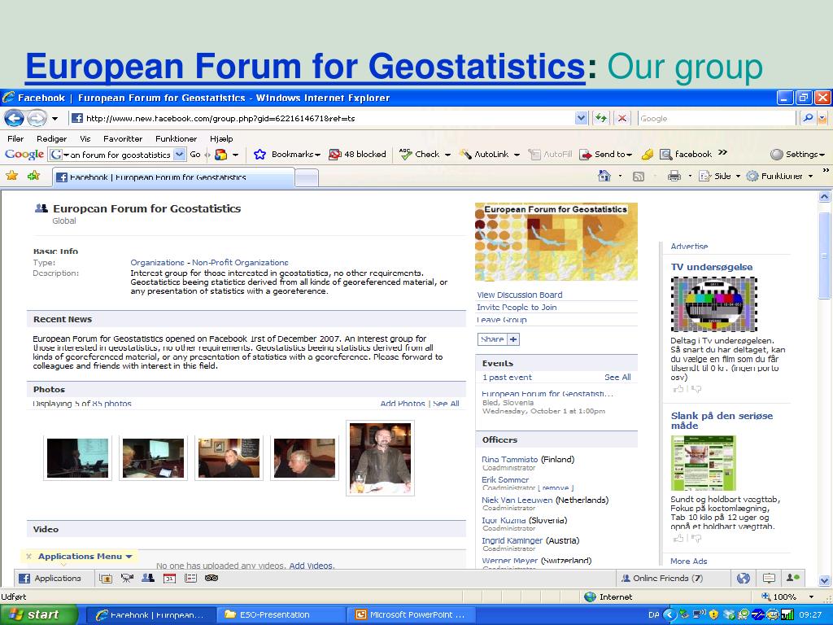833x625 pixels.
Task: Open the Funktioner menu in menu bar
Action: [176, 138]
